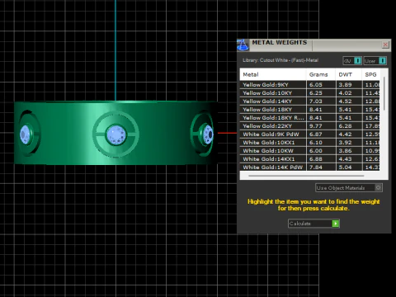
Task: Toggle the GV library switch
Action: (352, 61)
